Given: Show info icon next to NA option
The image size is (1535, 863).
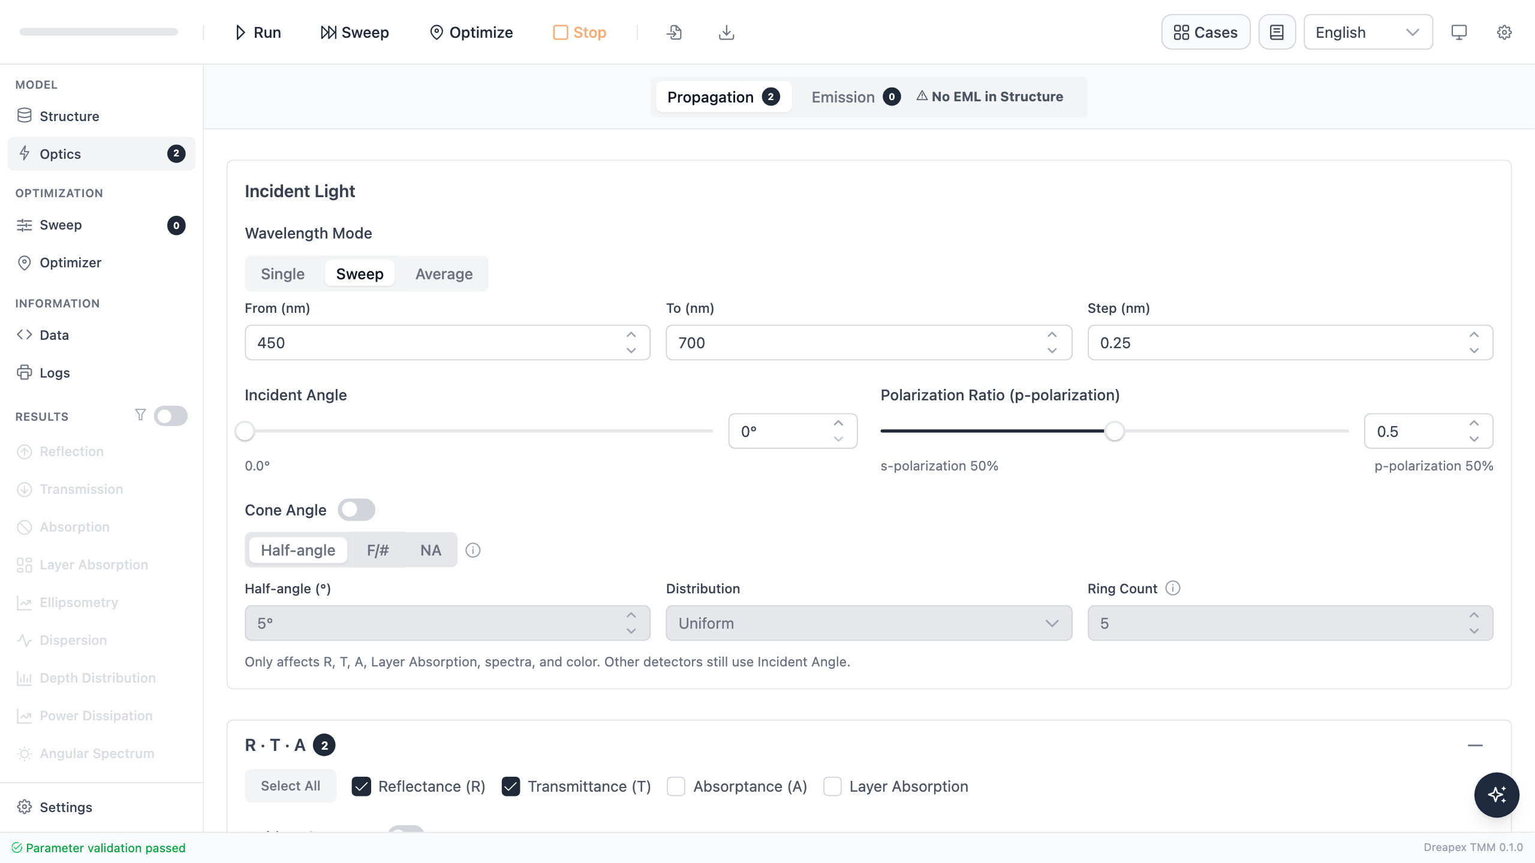Looking at the screenshot, I should coord(473,550).
